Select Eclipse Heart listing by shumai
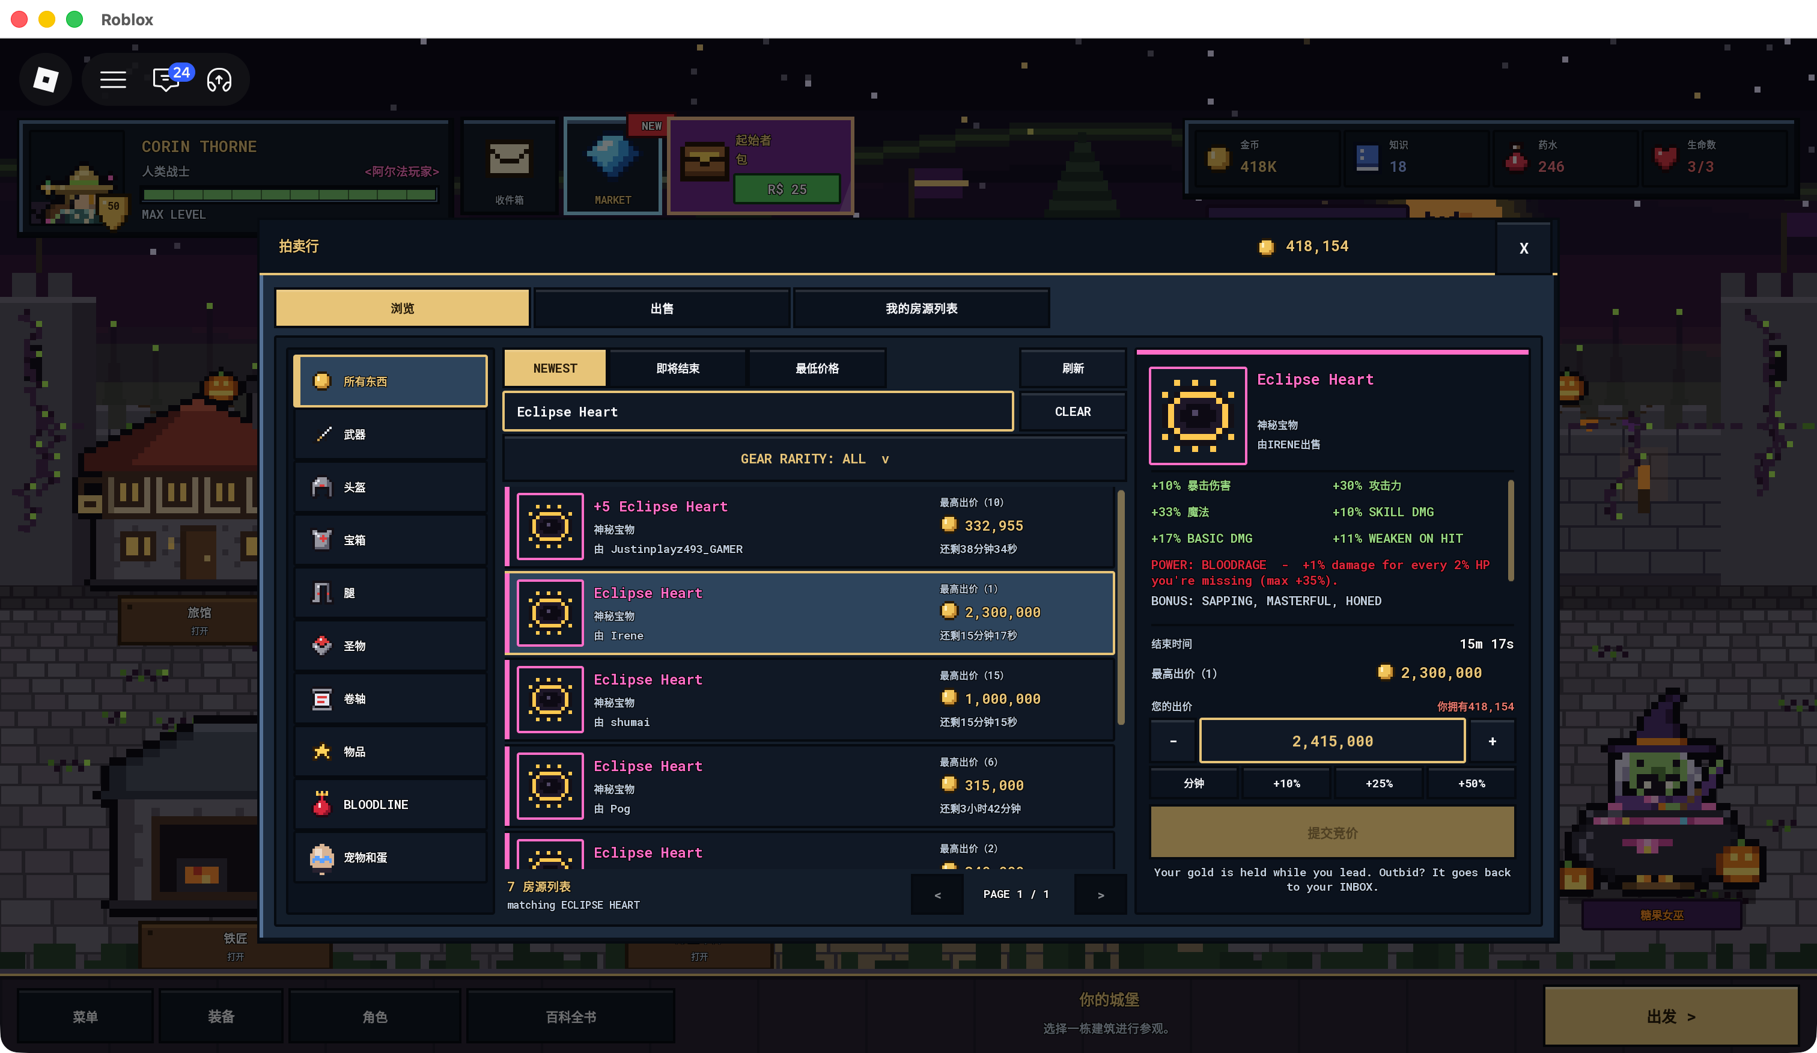 (x=810, y=700)
